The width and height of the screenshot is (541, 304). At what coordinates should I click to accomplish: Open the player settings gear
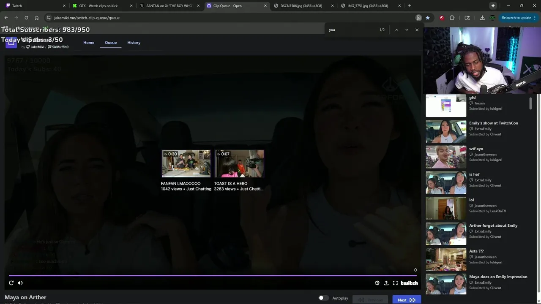tap(377, 283)
